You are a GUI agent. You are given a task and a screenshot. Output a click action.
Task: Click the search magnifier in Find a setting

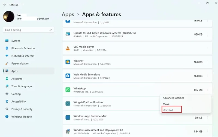coord(51,30)
